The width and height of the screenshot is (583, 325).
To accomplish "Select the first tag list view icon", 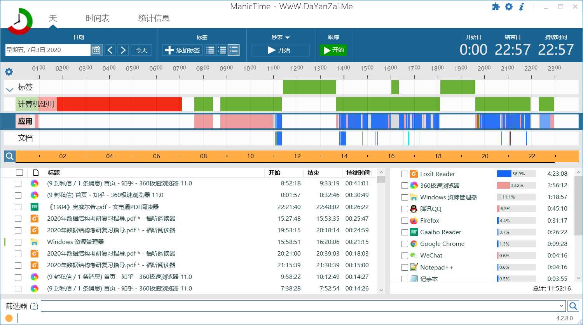I will click(x=210, y=50).
